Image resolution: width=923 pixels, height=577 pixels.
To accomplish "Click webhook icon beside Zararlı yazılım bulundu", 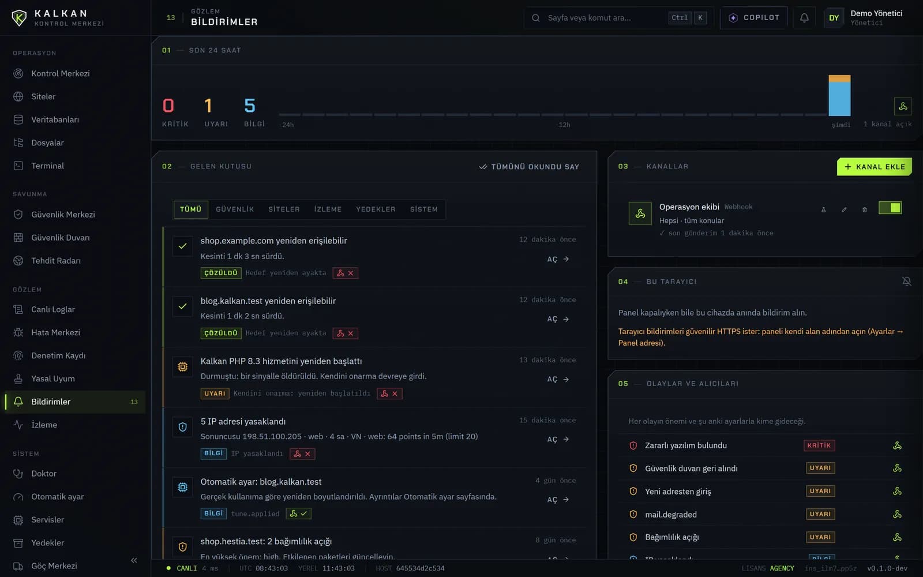I will pyautogui.click(x=897, y=445).
